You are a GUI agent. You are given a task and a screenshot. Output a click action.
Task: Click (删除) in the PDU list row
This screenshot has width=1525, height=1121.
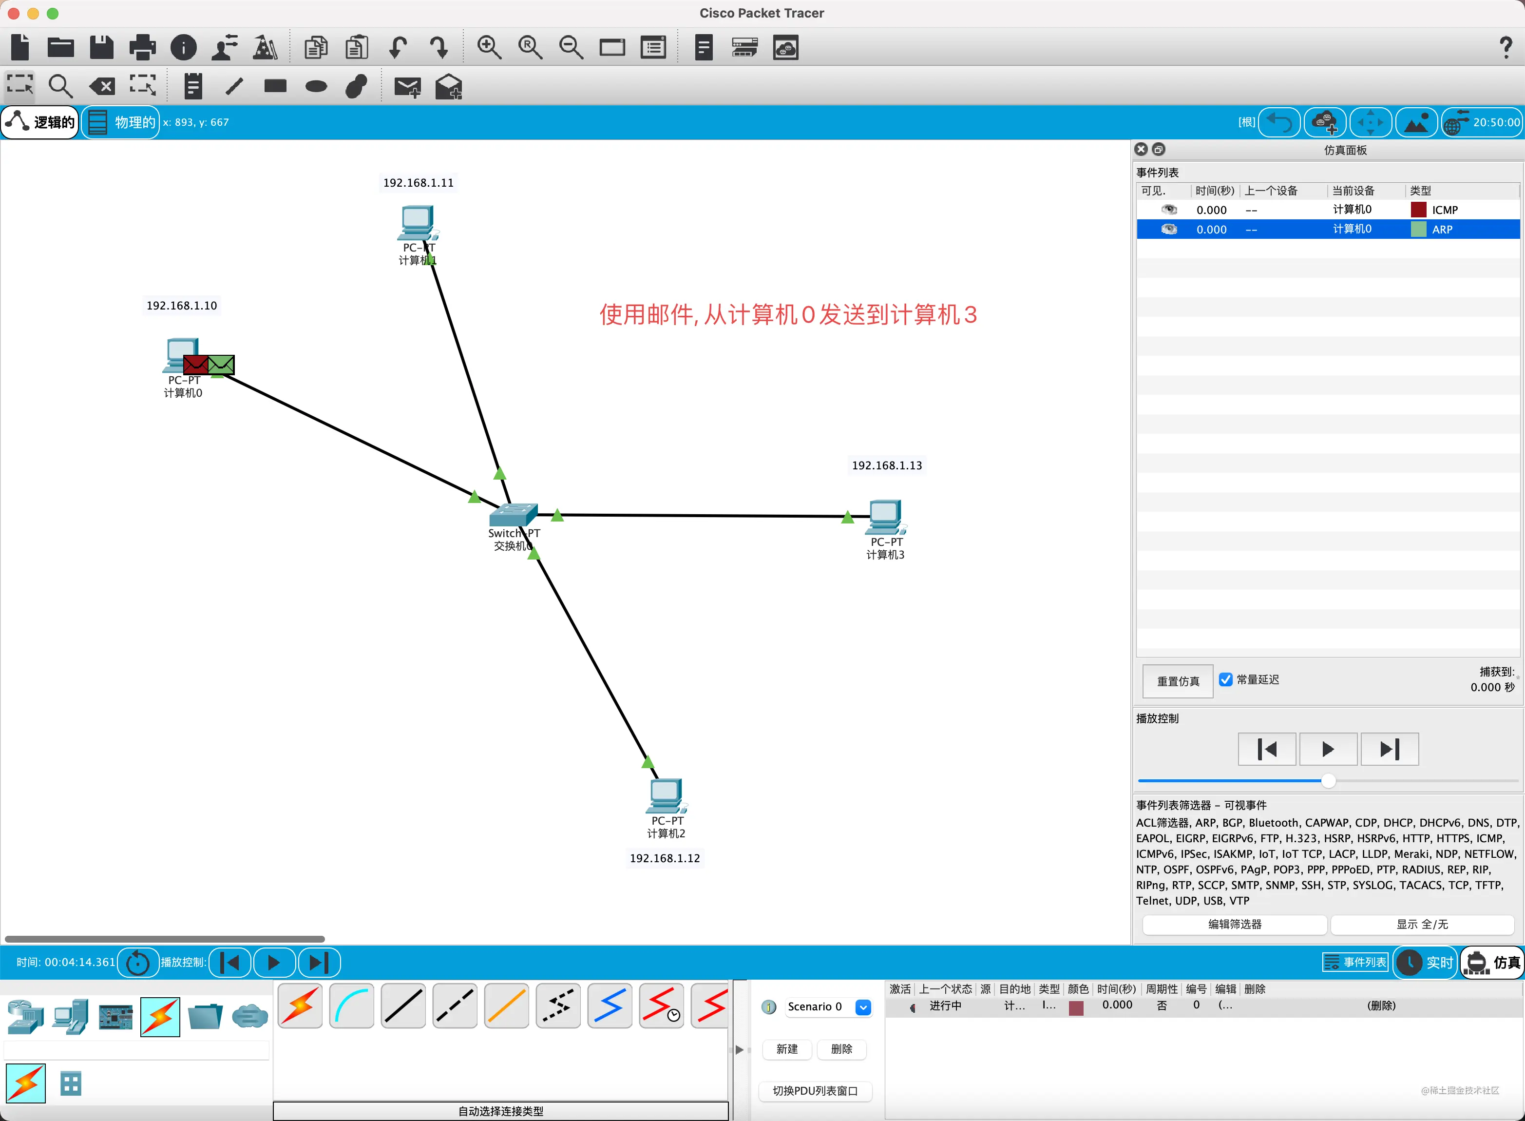(1381, 1005)
